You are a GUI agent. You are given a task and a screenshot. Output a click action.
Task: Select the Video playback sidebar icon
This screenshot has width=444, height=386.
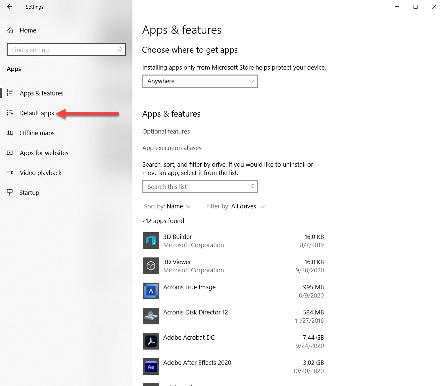pyautogui.click(x=10, y=173)
